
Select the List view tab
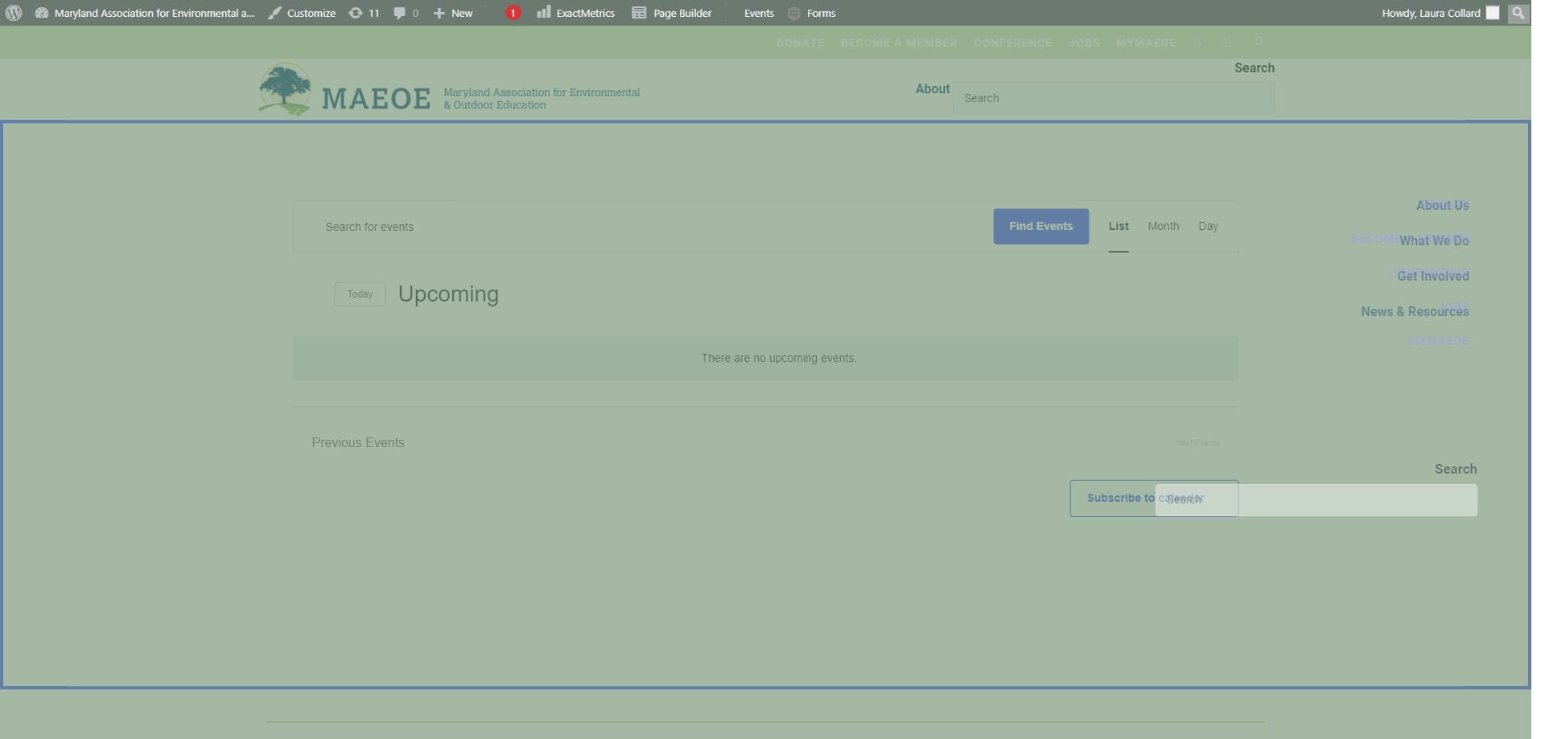tap(1118, 226)
